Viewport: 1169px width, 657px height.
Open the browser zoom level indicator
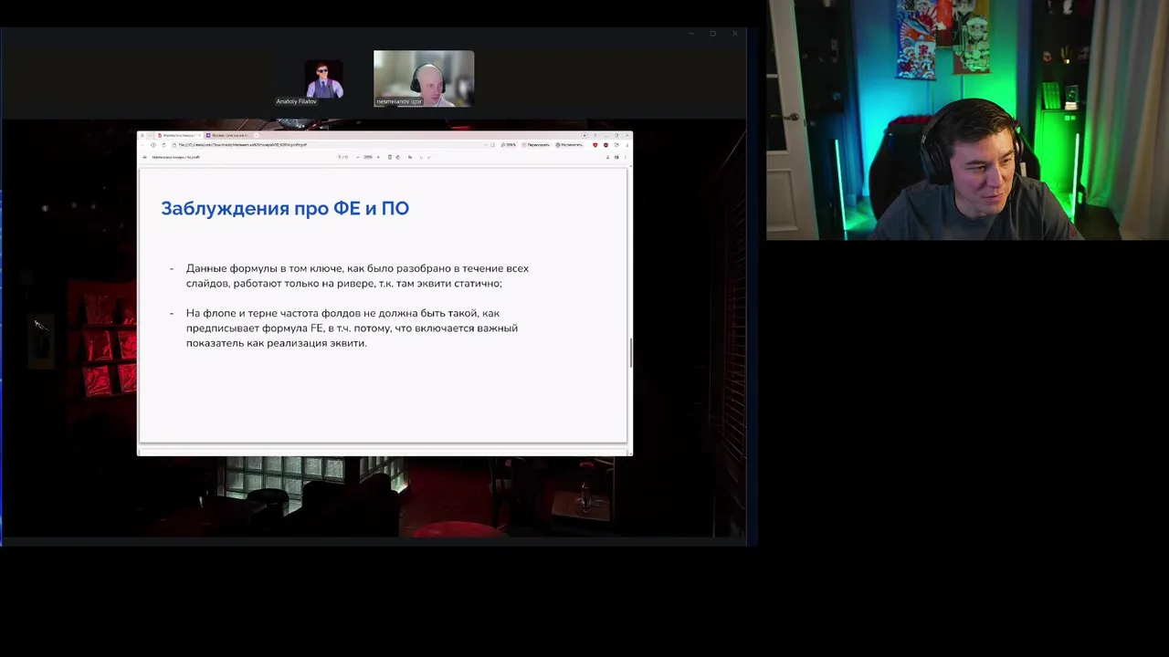510,145
